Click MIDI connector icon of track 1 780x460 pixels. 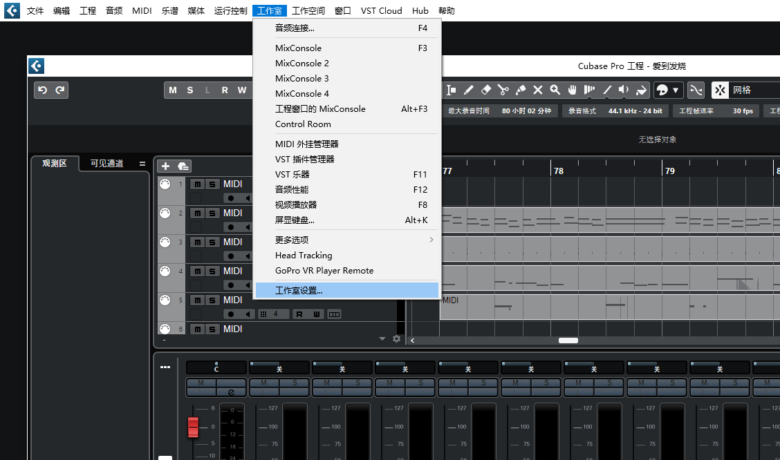point(165,184)
